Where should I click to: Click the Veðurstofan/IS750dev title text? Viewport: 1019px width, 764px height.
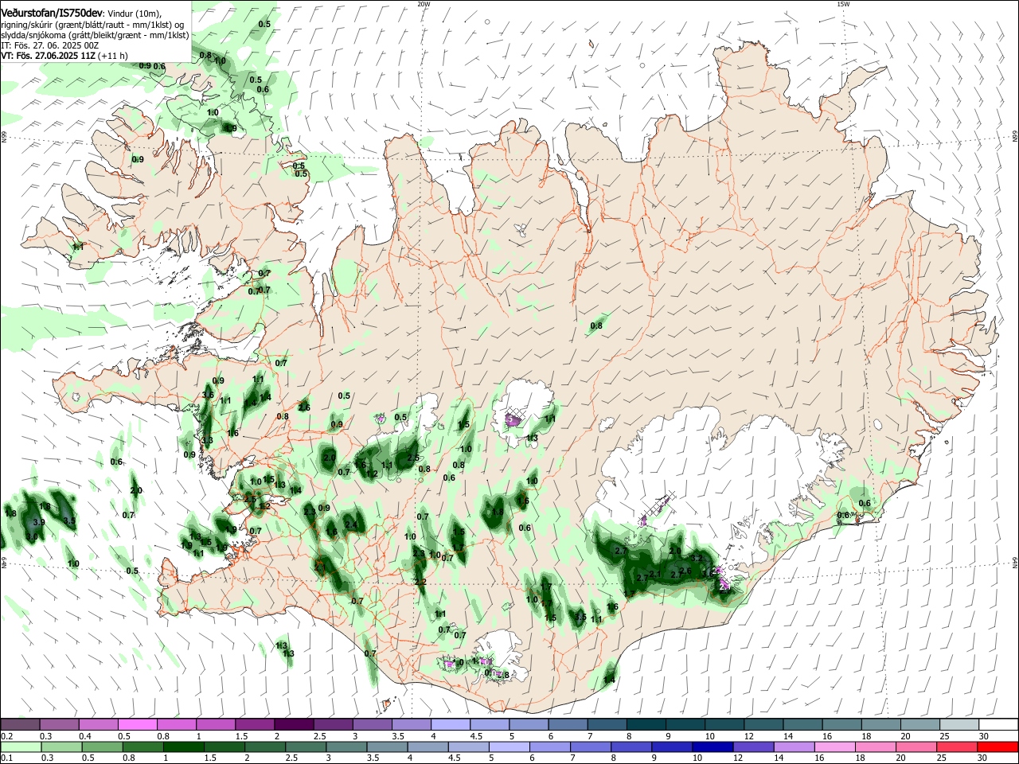click(52, 14)
